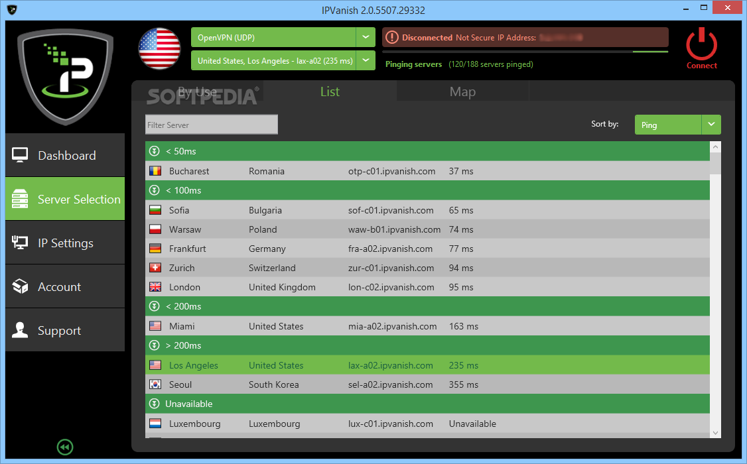The image size is (747, 464).
Task: Click the Server Selection server-stack icon
Action: tap(20, 199)
